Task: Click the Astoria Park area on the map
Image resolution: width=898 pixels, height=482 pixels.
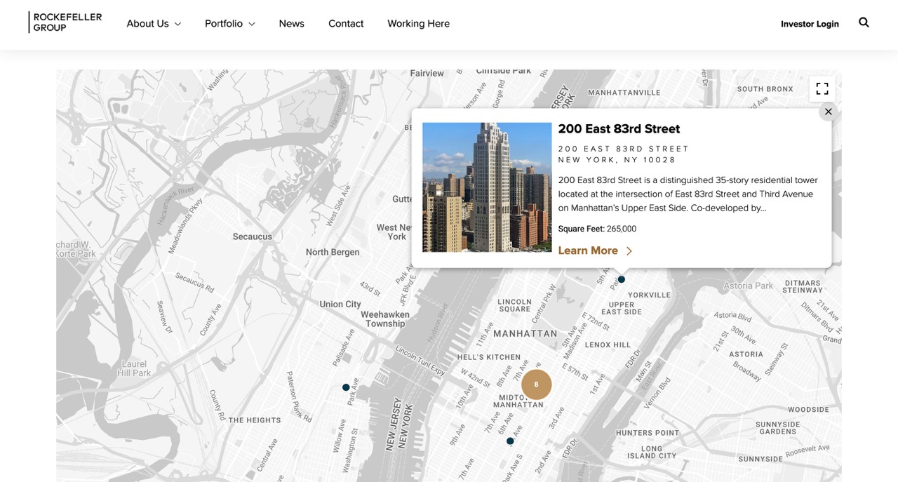Action: [748, 286]
